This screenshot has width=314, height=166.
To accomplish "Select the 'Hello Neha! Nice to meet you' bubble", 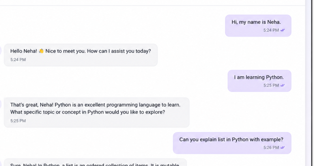I will tap(81, 55).
